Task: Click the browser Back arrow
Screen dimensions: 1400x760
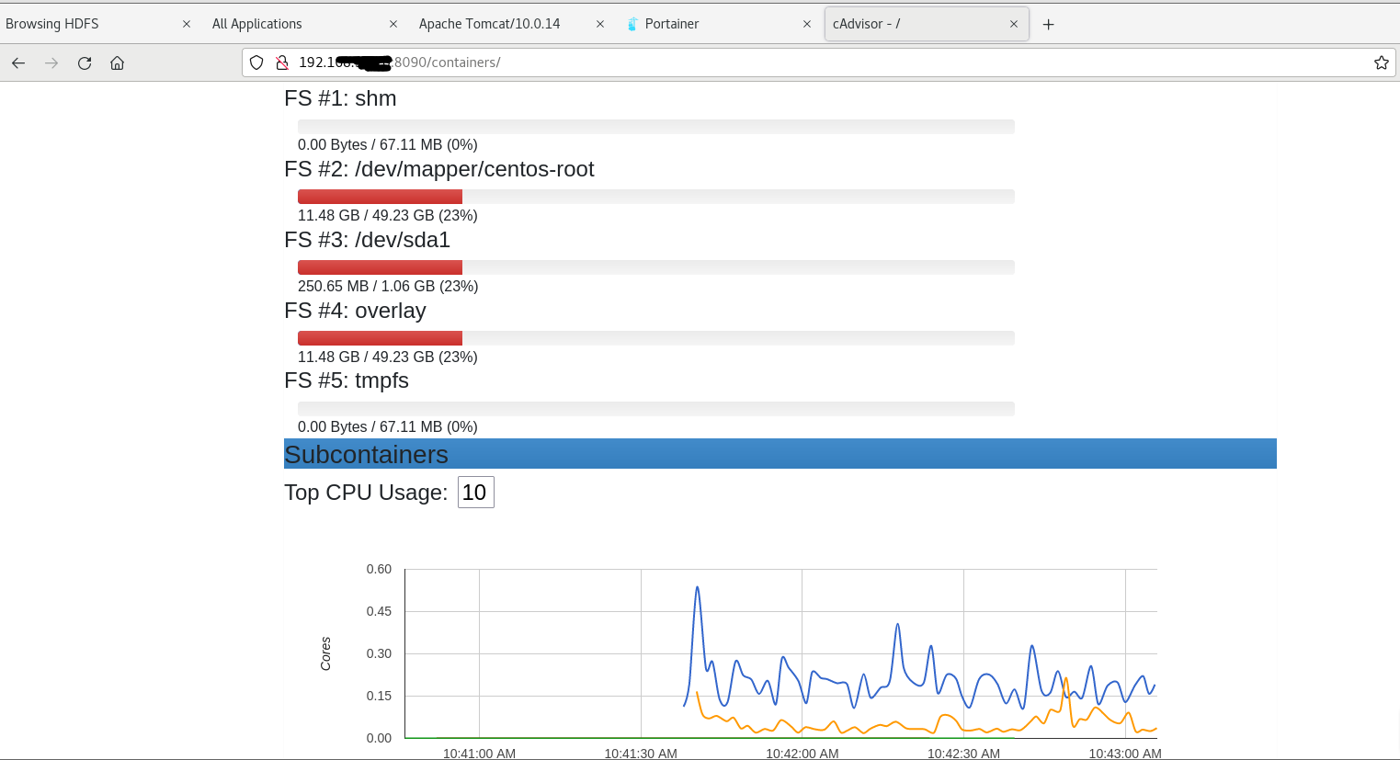Action: click(18, 62)
